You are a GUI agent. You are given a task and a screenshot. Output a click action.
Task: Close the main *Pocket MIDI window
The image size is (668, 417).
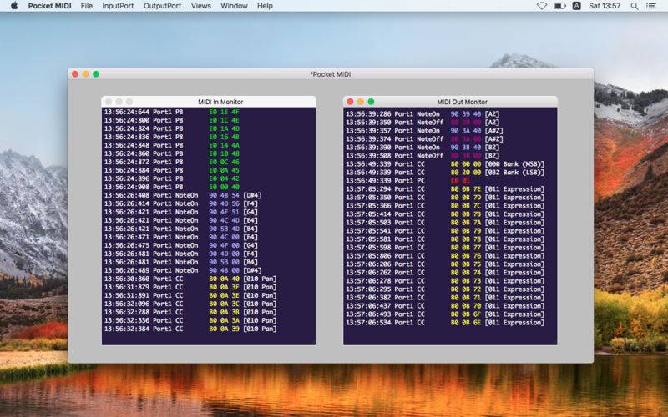click(x=75, y=74)
